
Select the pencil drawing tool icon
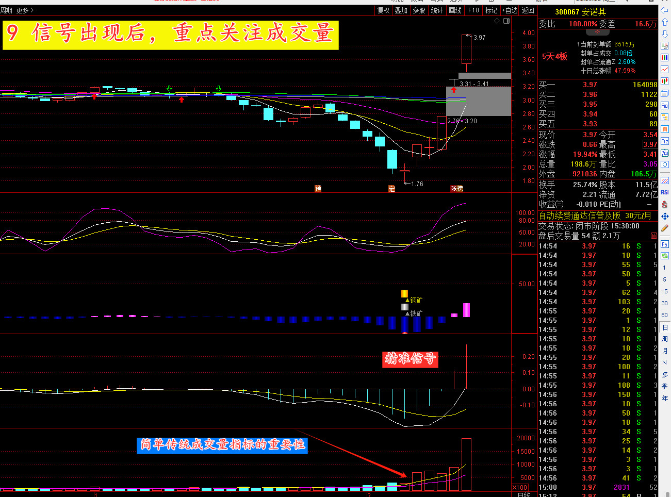coord(665,228)
